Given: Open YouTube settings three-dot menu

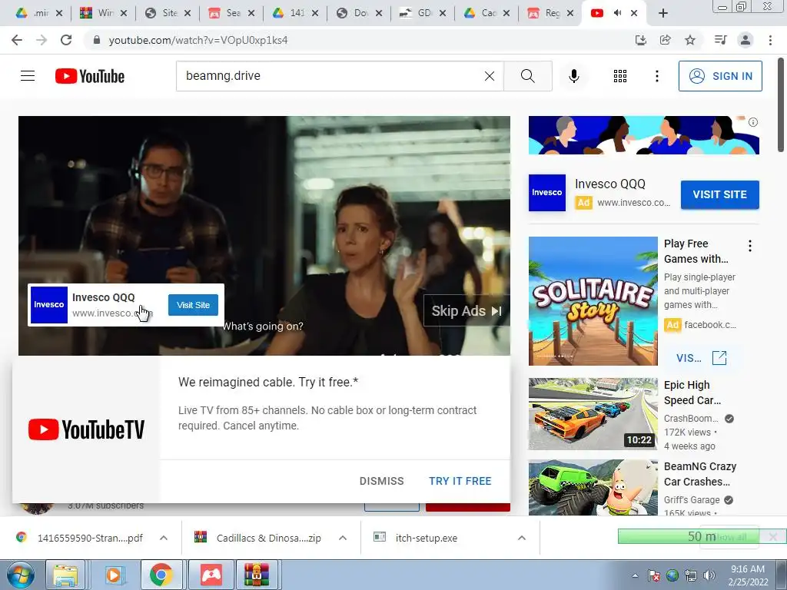Looking at the screenshot, I should tap(656, 76).
